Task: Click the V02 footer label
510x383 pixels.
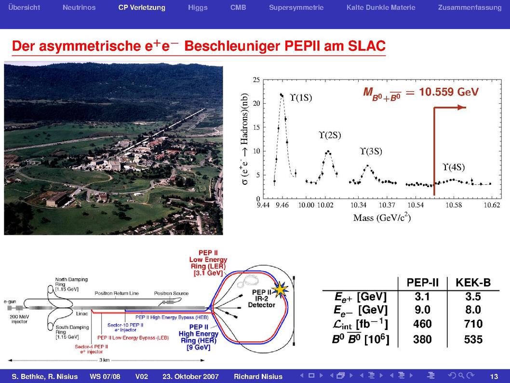Action: tap(142, 377)
